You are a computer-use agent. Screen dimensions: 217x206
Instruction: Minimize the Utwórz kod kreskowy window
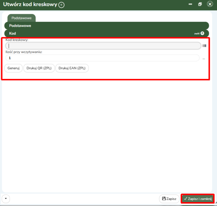[x=190, y=4]
